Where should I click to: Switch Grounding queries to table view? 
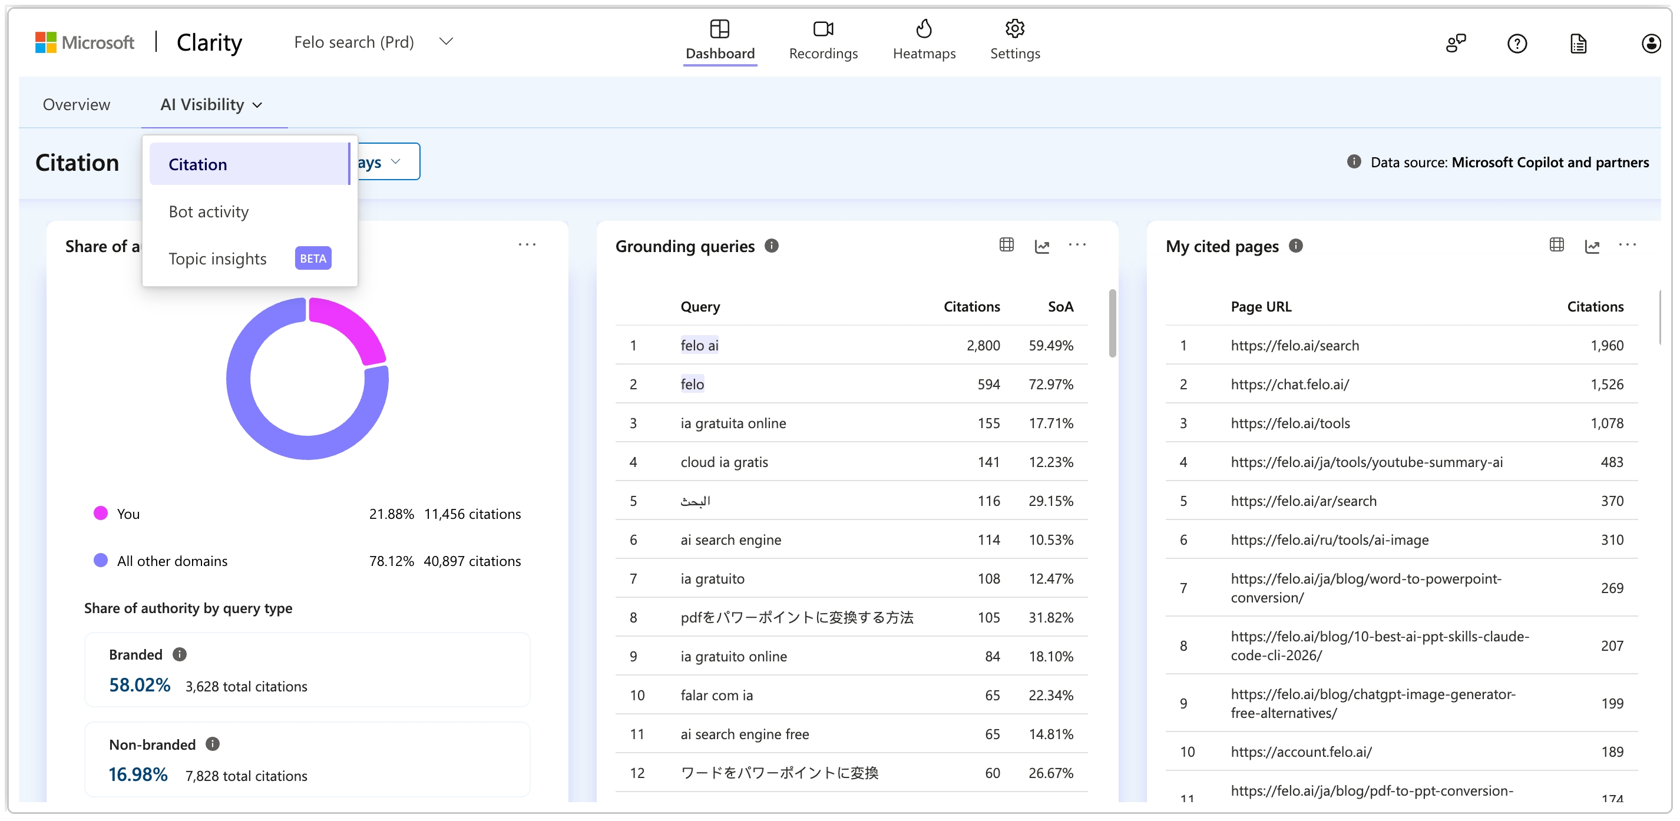point(1006,245)
